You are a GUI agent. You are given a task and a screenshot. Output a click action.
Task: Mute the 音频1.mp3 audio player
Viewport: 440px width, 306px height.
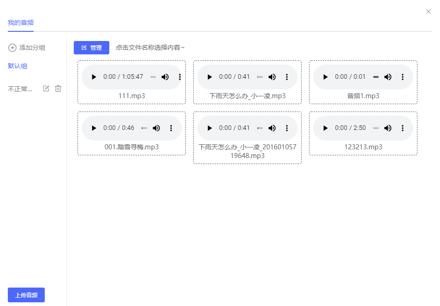click(x=388, y=77)
